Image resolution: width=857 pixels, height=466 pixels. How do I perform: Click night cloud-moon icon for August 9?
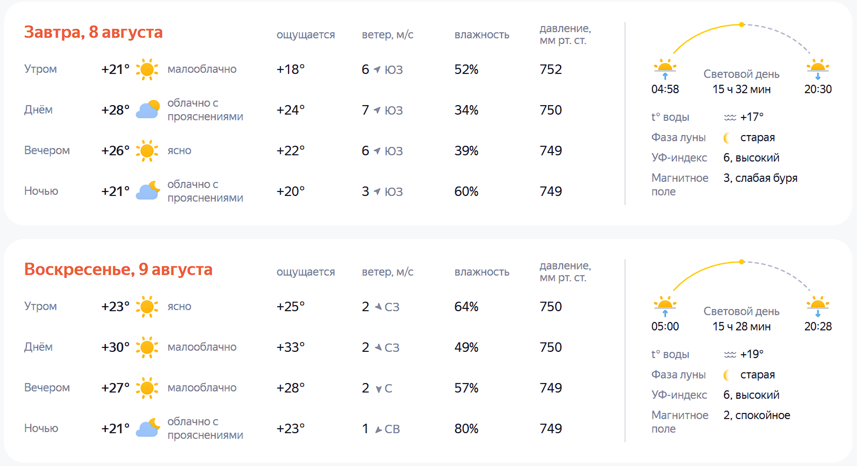[148, 428]
